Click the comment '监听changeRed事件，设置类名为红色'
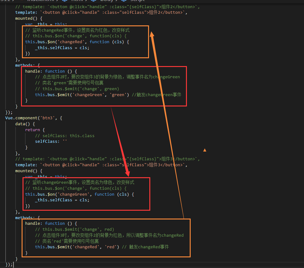Screen dimensions: 304x268 coord(77,30)
